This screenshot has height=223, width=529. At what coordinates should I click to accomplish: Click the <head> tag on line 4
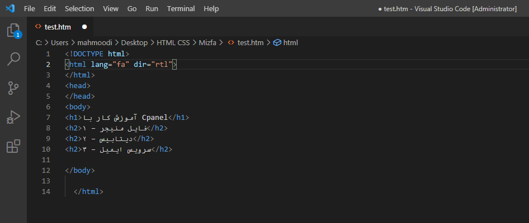[78, 85]
